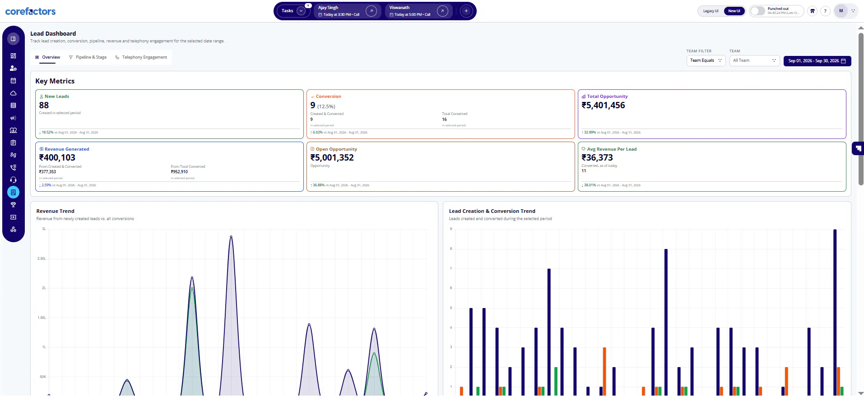Click the Revenue Generated metric card

169,167
